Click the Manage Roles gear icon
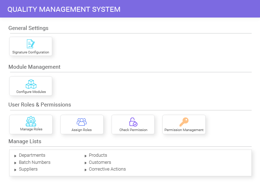This screenshot has width=260, height=182. [x=31, y=121]
